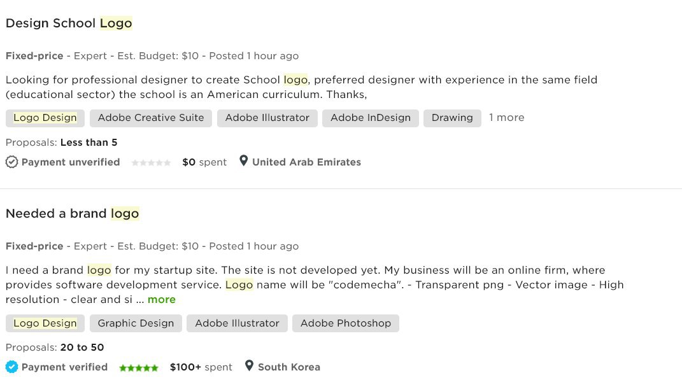
Task: Click the School logo job description text
Action: [x=301, y=87]
